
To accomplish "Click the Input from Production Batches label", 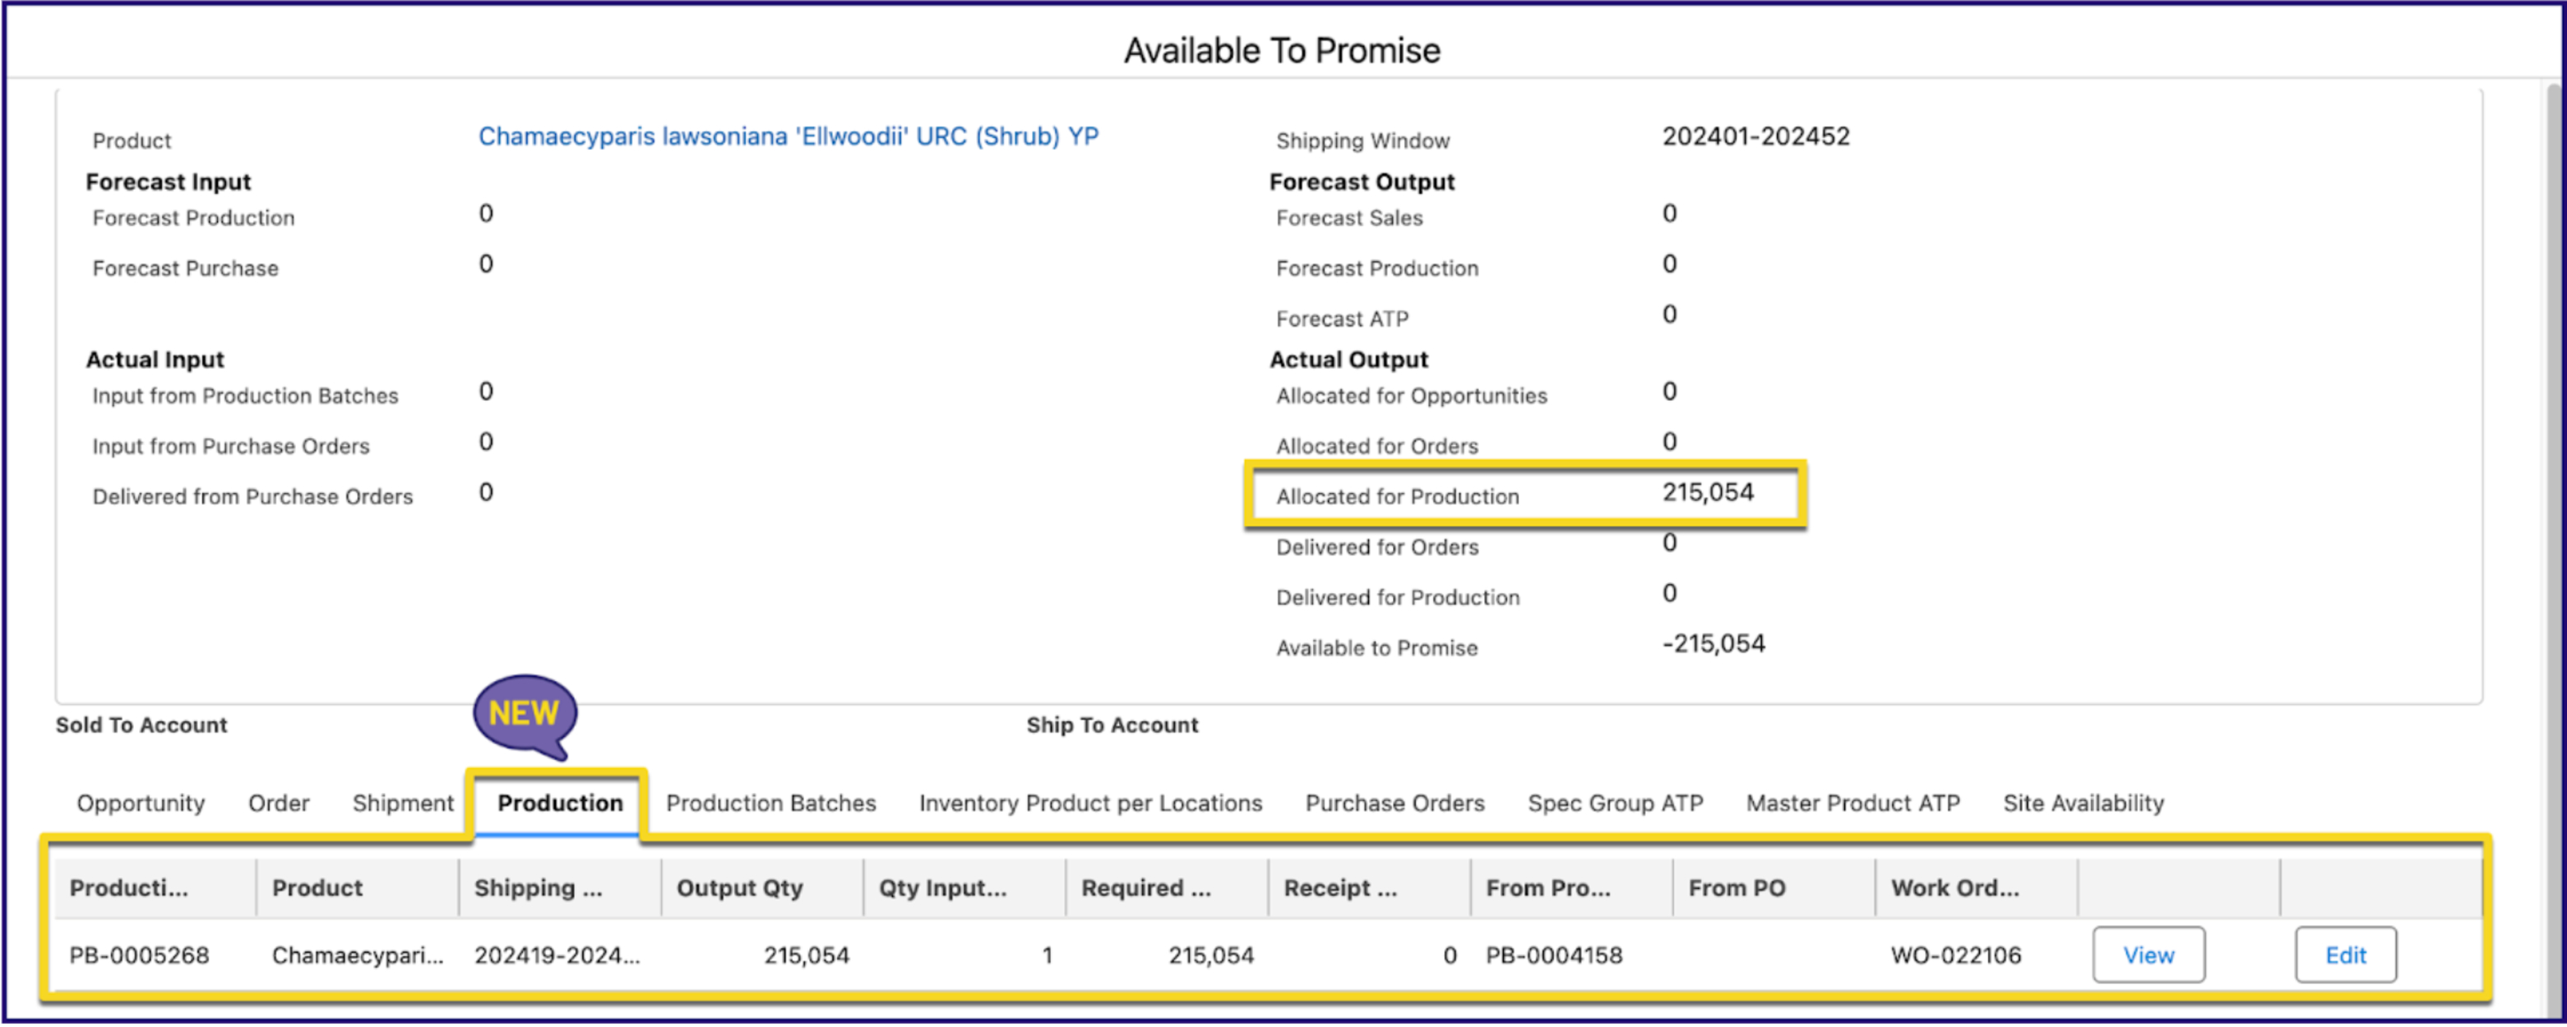I will click(245, 397).
